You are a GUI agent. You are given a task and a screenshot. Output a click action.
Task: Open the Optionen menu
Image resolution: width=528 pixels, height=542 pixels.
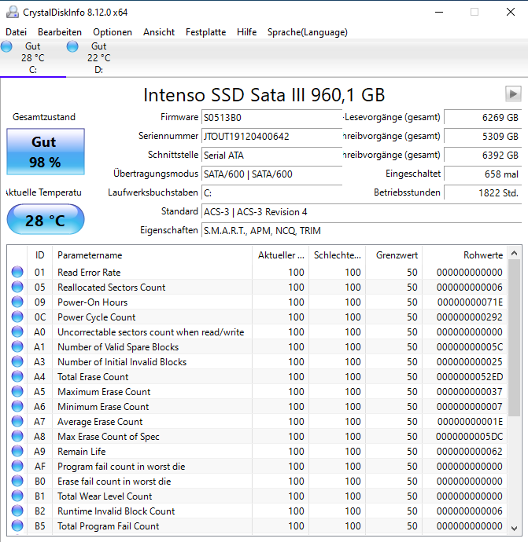113,32
